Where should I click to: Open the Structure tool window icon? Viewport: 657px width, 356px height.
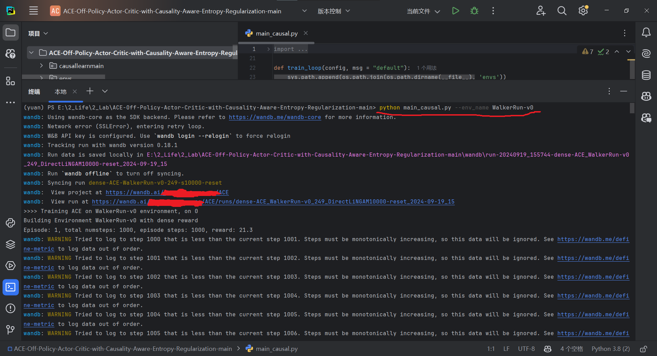[11, 81]
